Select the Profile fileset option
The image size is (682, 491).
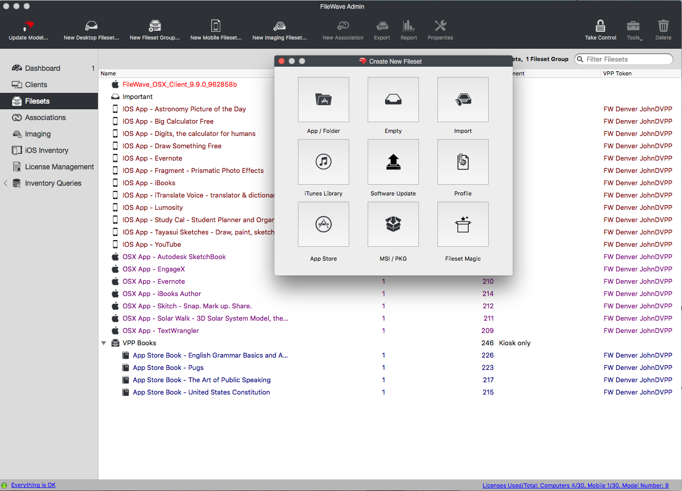pos(463,162)
